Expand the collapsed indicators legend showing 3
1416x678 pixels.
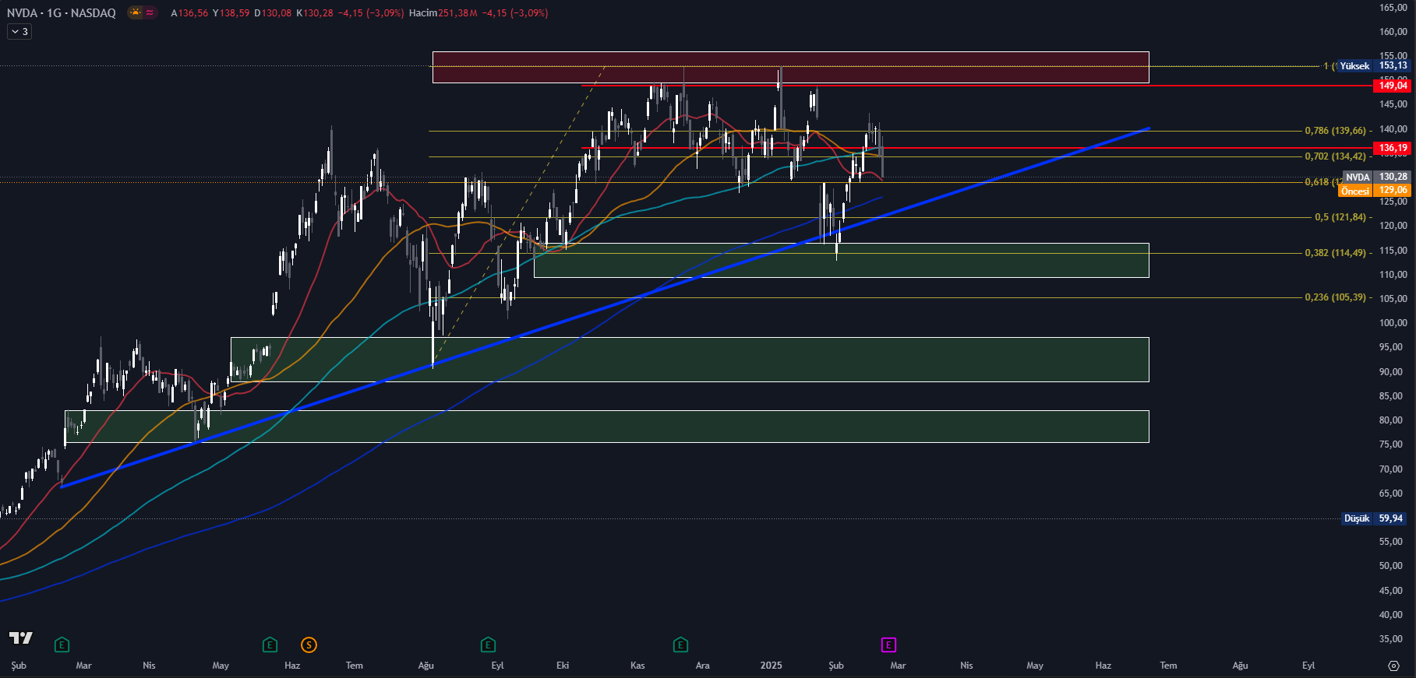point(19,32)
